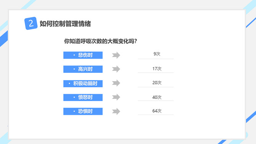The image size is (256, 144).
Task: Click the arrow next to 积极动脑时
Action: pos(116,83)
